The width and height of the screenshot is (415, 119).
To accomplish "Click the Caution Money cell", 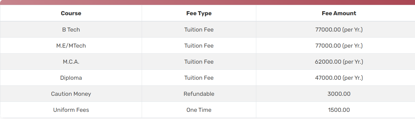I will (71, 94).
